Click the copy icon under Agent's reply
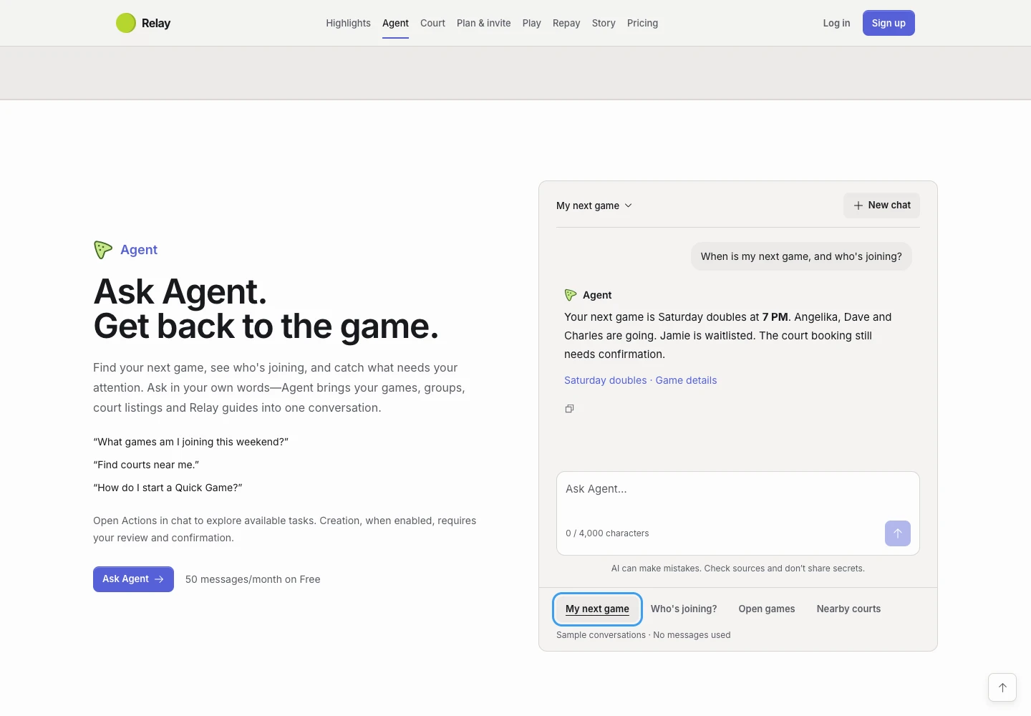1031x716 pixels. pyautogui.click(x=570, y=409)
